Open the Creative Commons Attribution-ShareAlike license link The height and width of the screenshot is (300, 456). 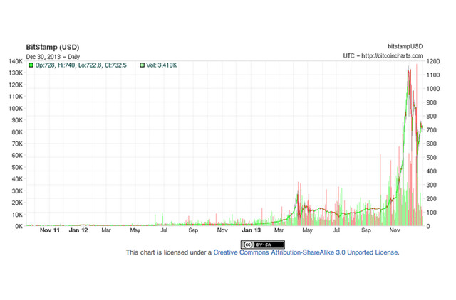click(x=306, y=252)
